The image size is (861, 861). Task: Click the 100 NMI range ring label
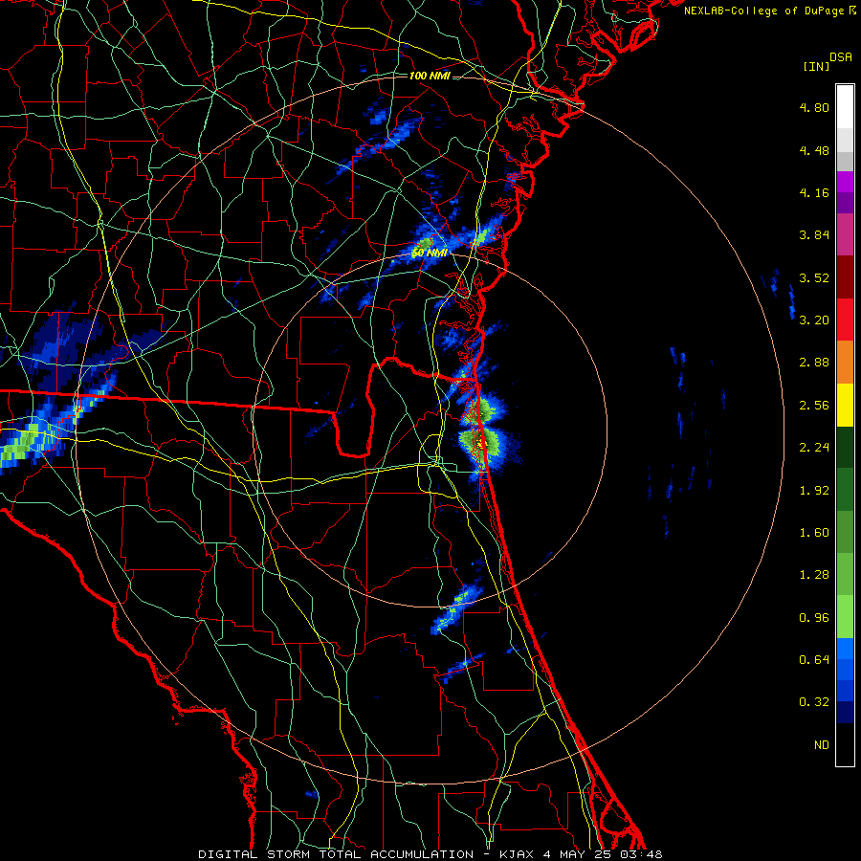tap(430, 76)
